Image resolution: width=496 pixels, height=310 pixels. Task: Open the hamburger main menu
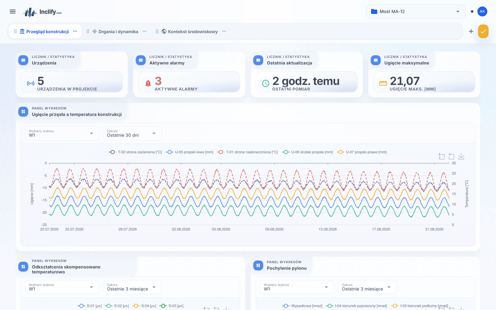point(13,11)
